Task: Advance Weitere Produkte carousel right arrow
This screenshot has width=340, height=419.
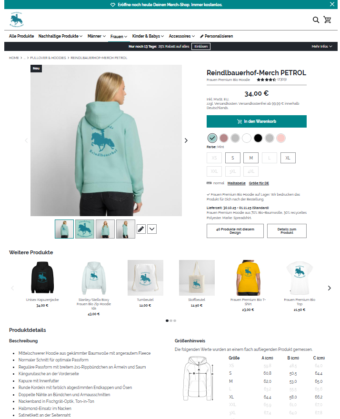Action: tap(330, 288)
